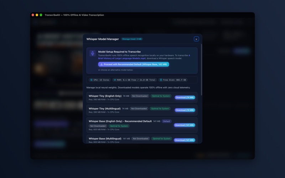Image resolution: width=285 pixels, height=178 pixels.
Task: Click the red window close button
Action: point(33,15)
